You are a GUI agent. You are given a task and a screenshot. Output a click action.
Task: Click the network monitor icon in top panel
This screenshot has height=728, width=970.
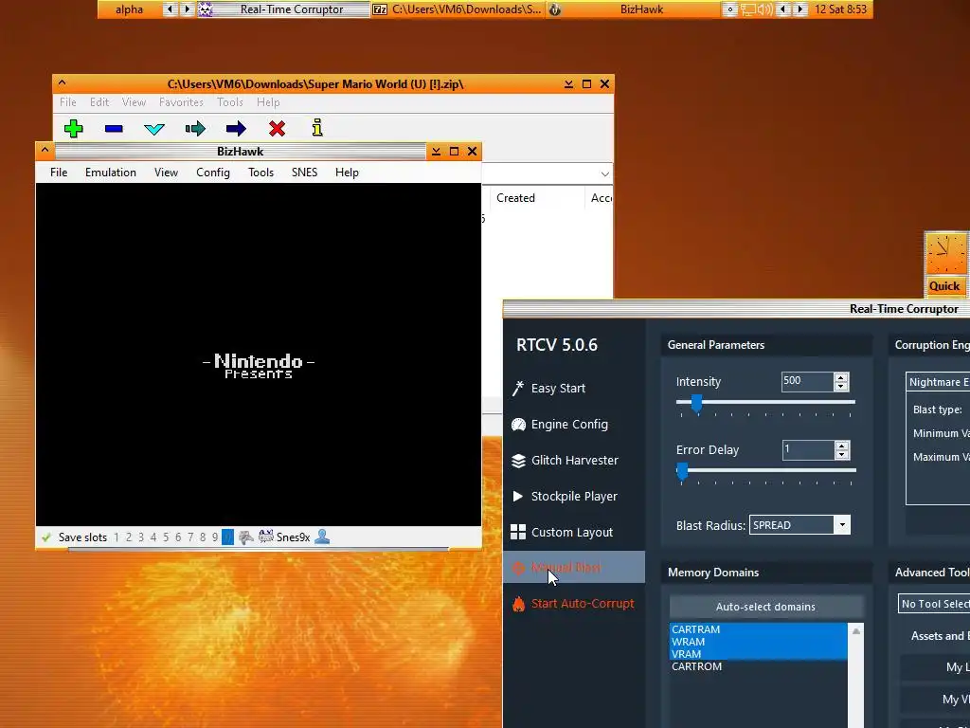pos(748,9)
